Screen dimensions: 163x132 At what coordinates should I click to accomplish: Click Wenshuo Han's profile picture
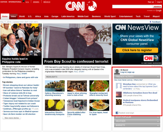pos(118,86)
